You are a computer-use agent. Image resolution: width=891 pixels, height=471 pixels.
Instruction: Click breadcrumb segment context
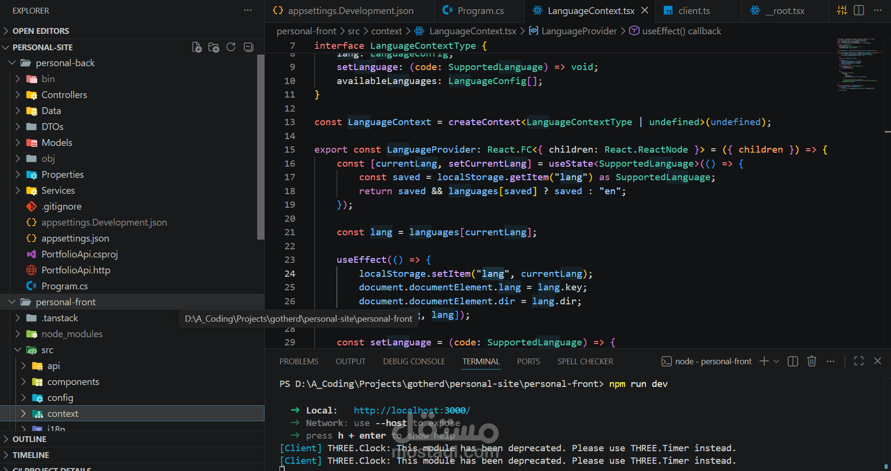click(386, 31)
